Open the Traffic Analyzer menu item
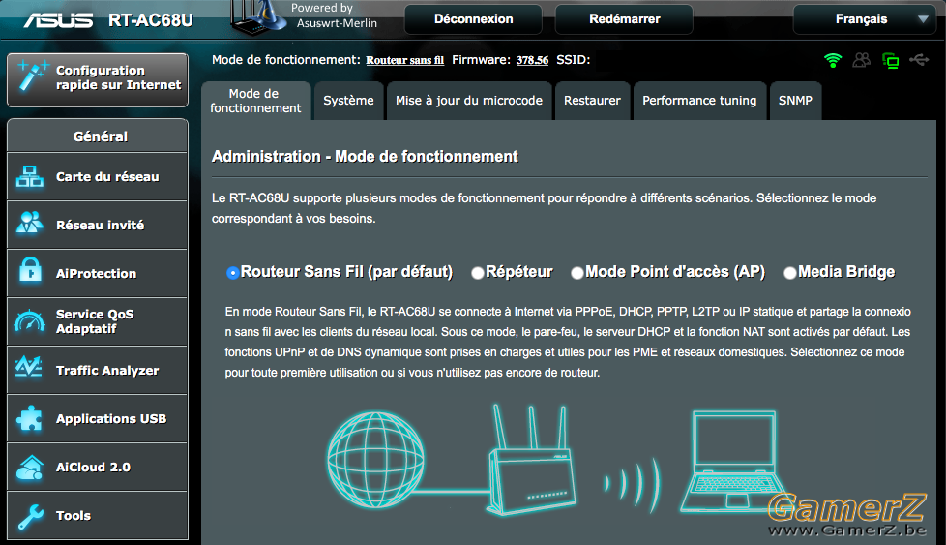The height and width of the screenshot is (545, 946). 97,370
